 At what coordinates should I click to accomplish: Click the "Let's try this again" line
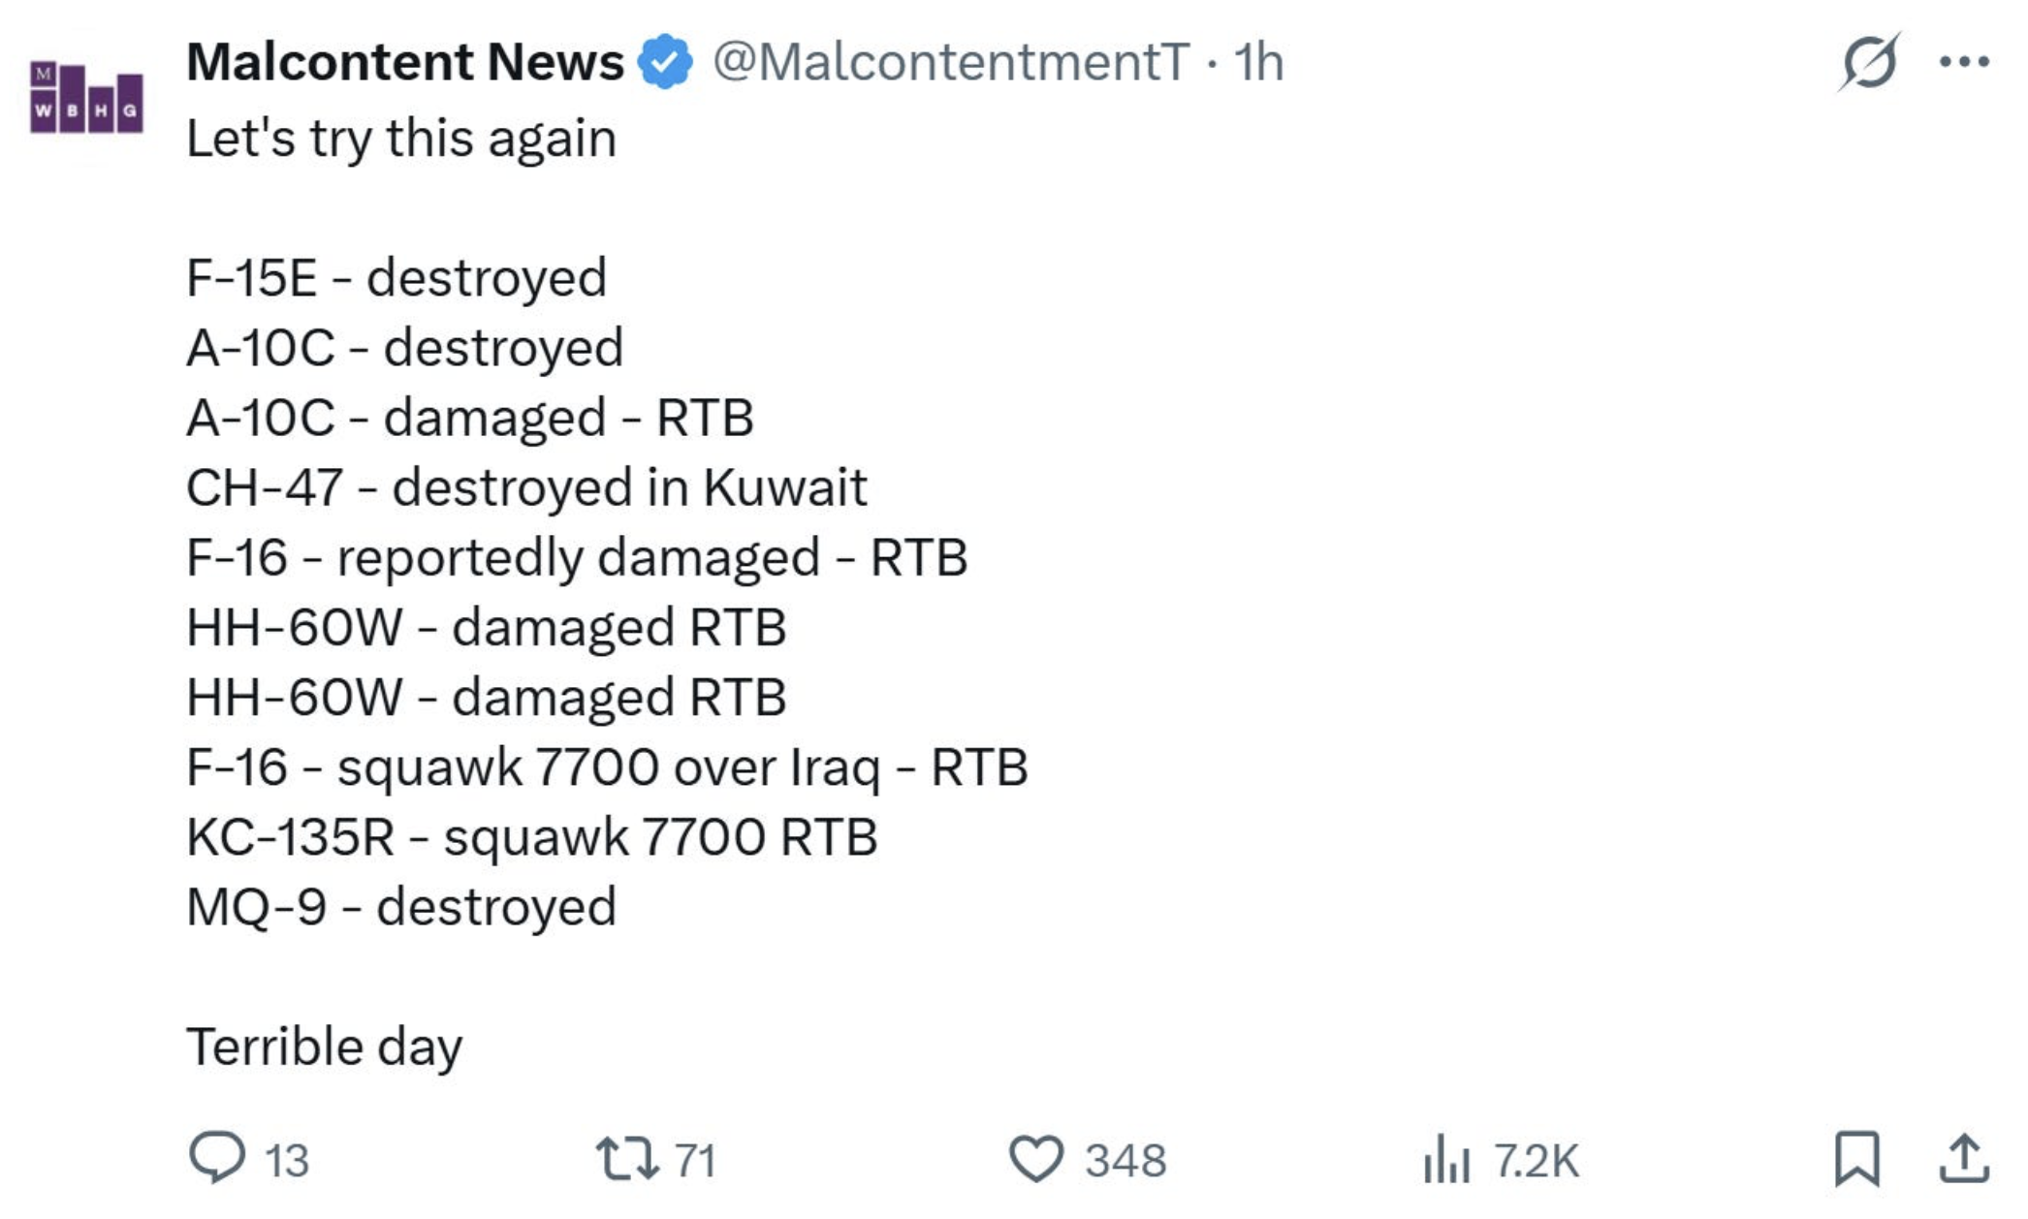(x=401, y=138)
